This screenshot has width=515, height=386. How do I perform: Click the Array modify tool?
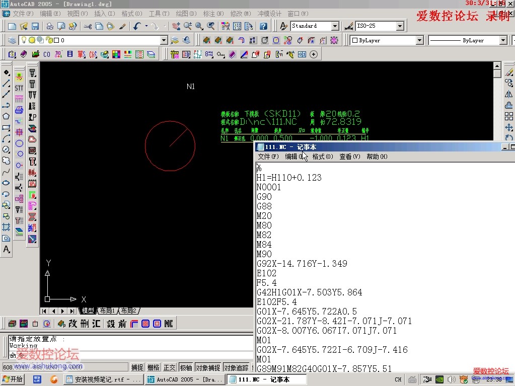(x=509, y=116)
